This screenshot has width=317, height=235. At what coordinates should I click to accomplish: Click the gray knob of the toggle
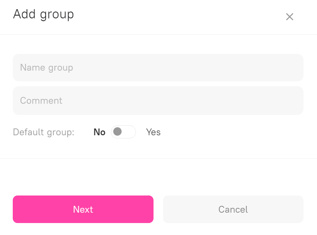coord(118,132)
